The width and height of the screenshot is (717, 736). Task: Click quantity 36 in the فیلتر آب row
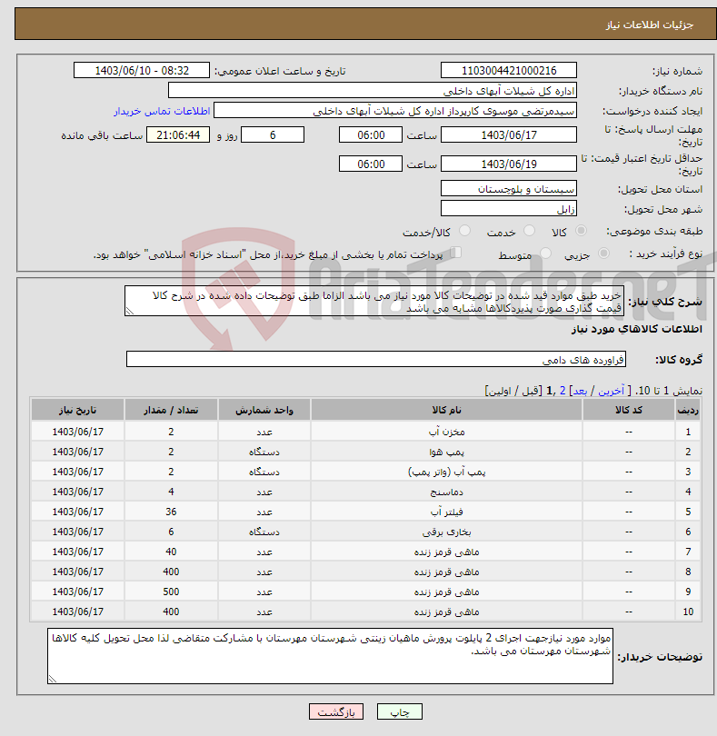(x=171, y=512)
